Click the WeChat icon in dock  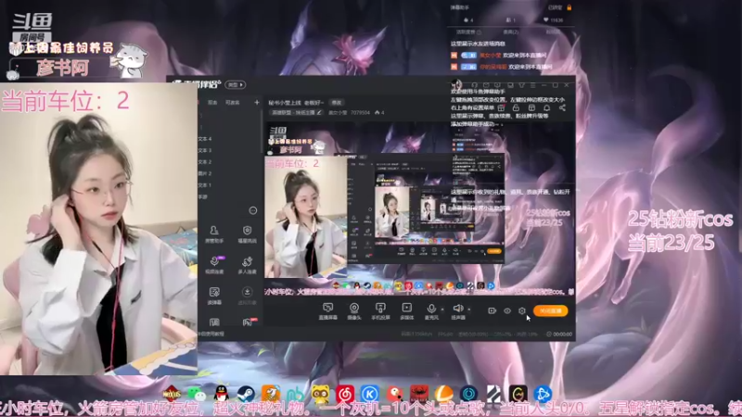[x=197, y=393]
